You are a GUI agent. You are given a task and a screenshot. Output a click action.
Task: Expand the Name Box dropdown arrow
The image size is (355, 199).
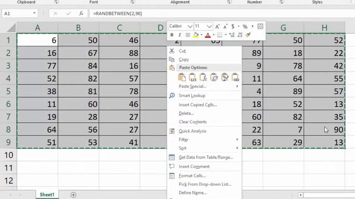tap(34, 13)
